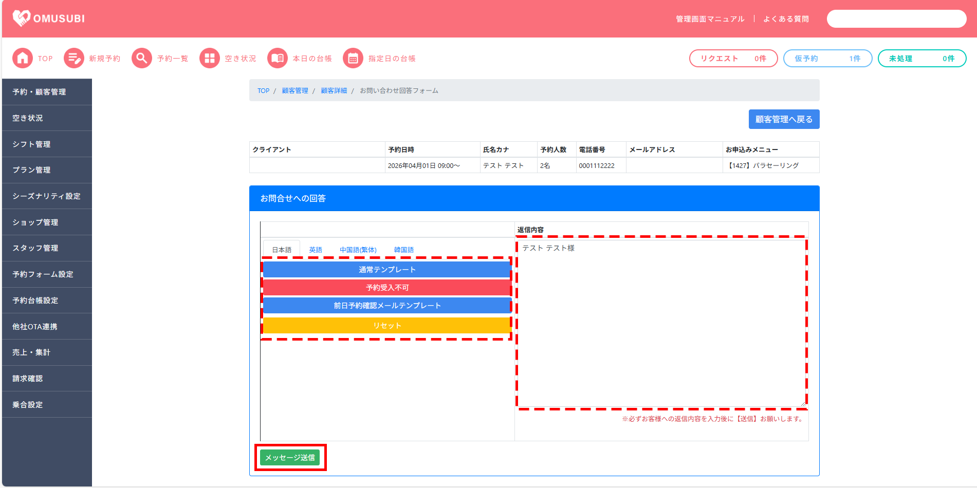Select the 中国語(繁体) tab

coord(358,250)
